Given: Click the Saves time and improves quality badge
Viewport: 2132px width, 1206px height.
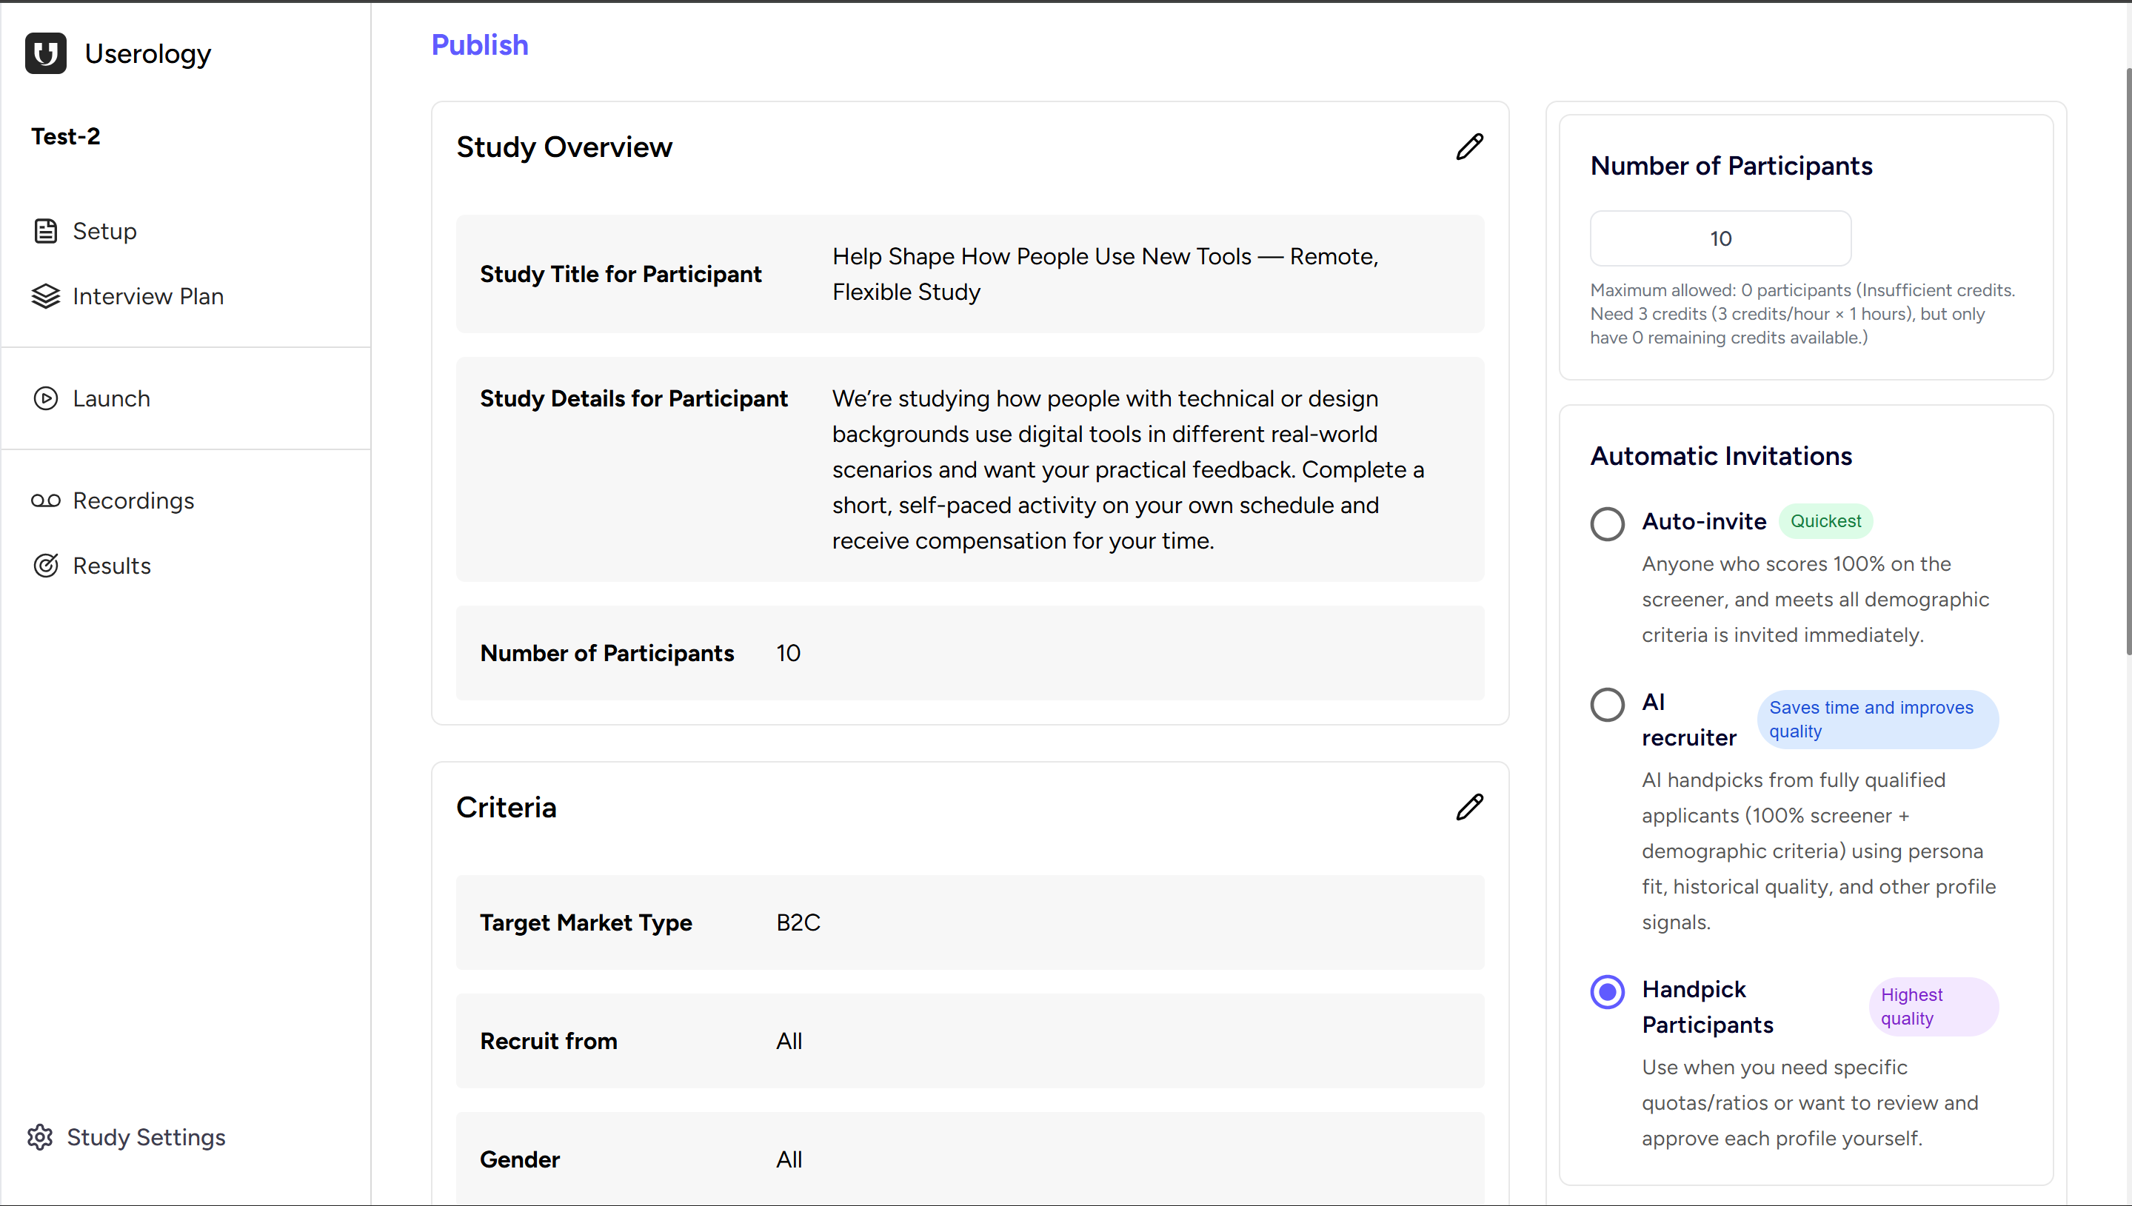Looking at the screenshot, I should (x=1877, y=719).
